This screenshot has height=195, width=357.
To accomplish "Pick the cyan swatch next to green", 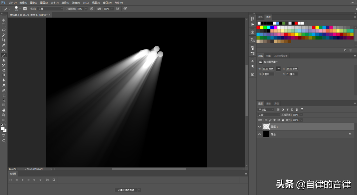I will (268, 27).
